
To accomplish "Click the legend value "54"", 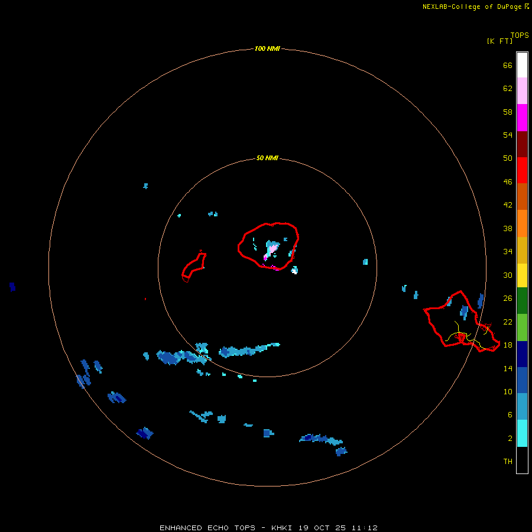I will 508,135.
